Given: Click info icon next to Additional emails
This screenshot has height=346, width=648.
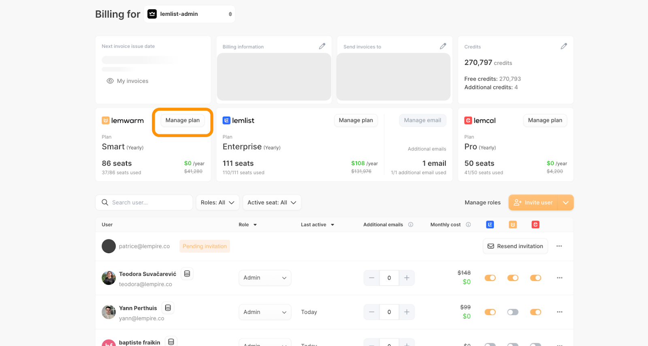Looking at the screenshot, I should 411,224.
